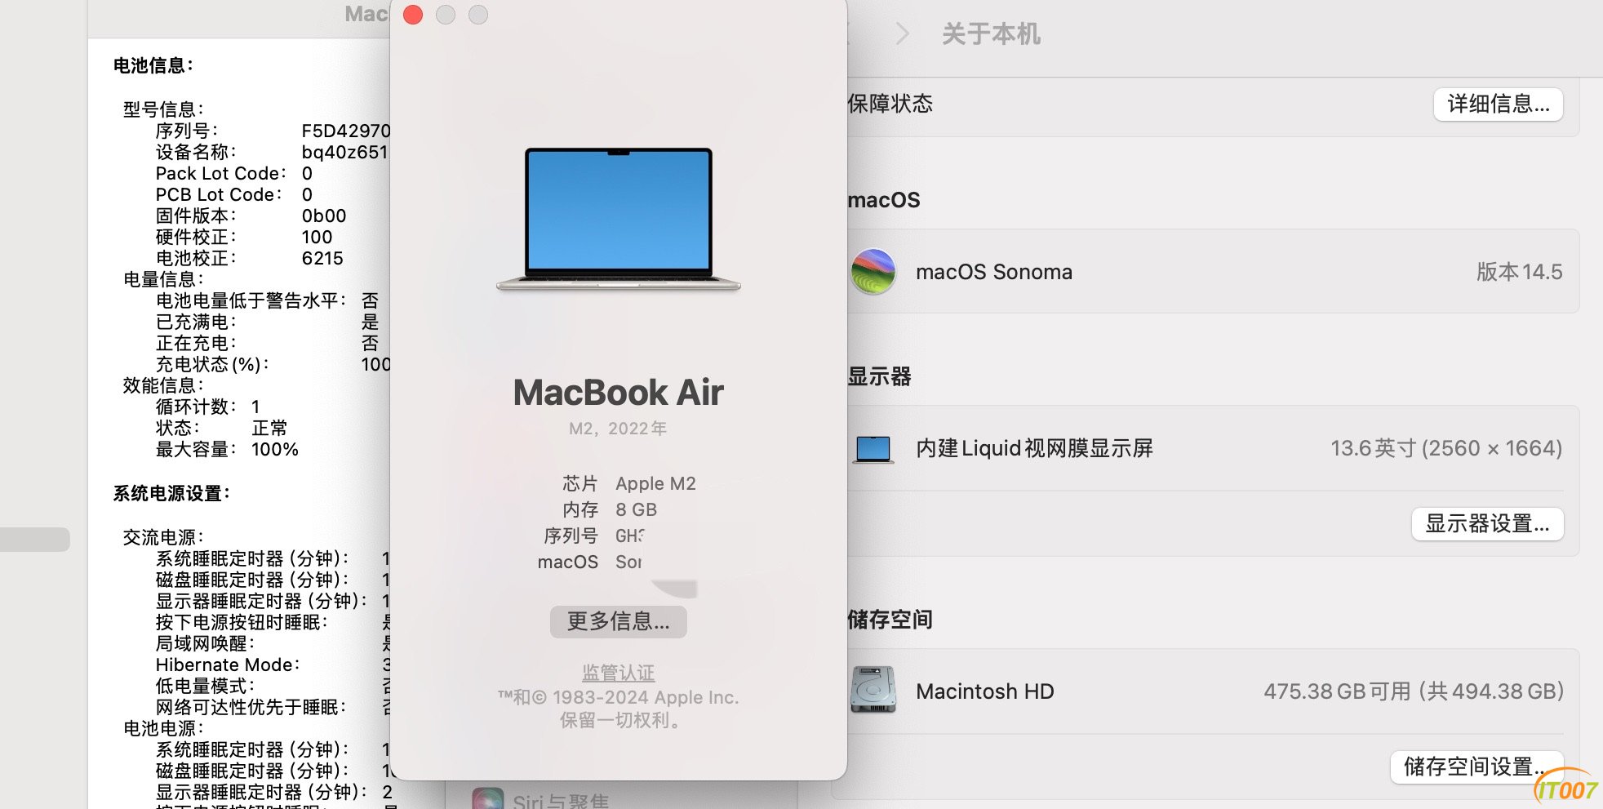Select the Macintosh HD label
The image size is (1603, 809).
point(985,691)
